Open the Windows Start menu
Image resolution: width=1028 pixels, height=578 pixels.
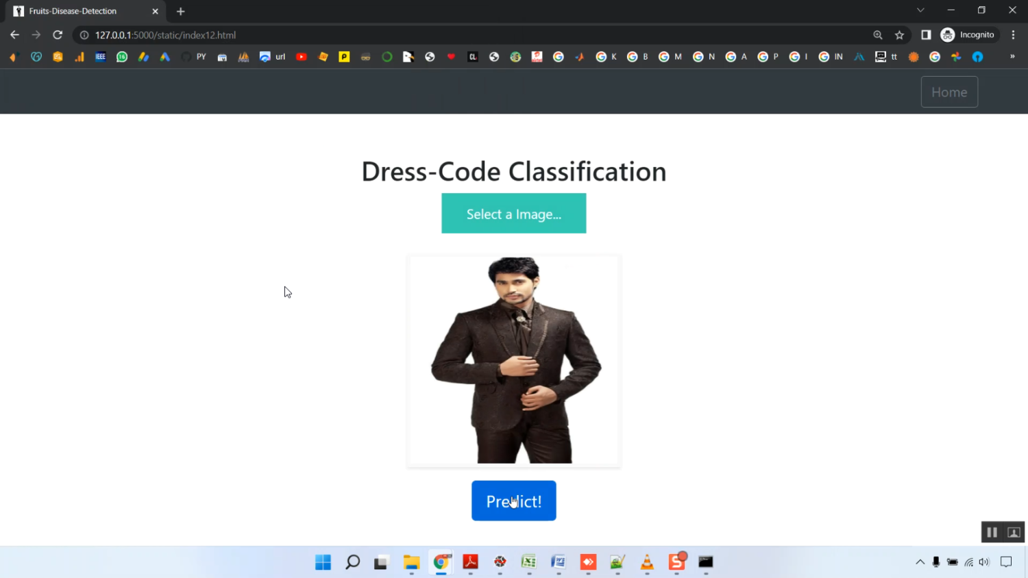323,562
